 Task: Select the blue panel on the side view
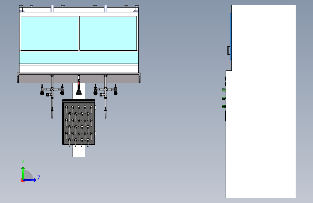point(231,36)
